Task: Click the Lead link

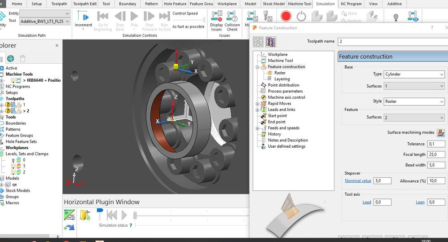Action: pos(367,202)
